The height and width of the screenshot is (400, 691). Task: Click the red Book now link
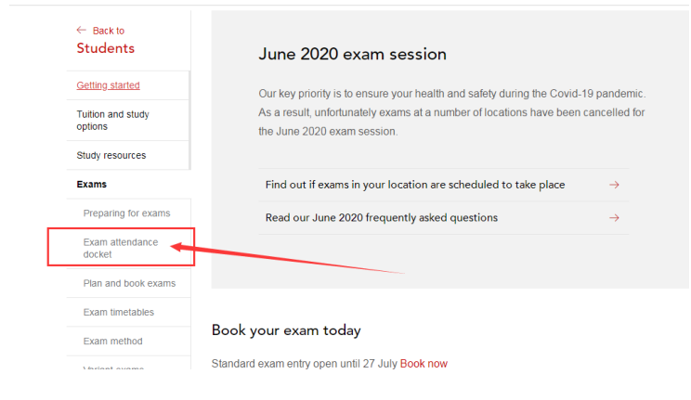424,364
